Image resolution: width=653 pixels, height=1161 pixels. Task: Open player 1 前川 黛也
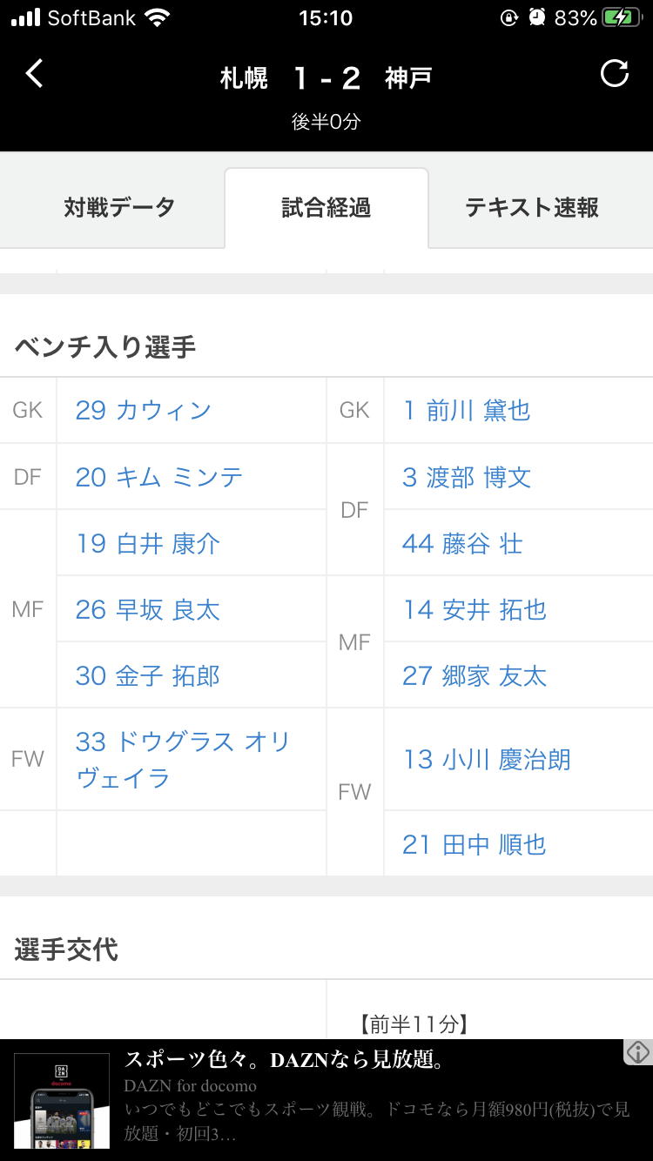pos(467,410)
